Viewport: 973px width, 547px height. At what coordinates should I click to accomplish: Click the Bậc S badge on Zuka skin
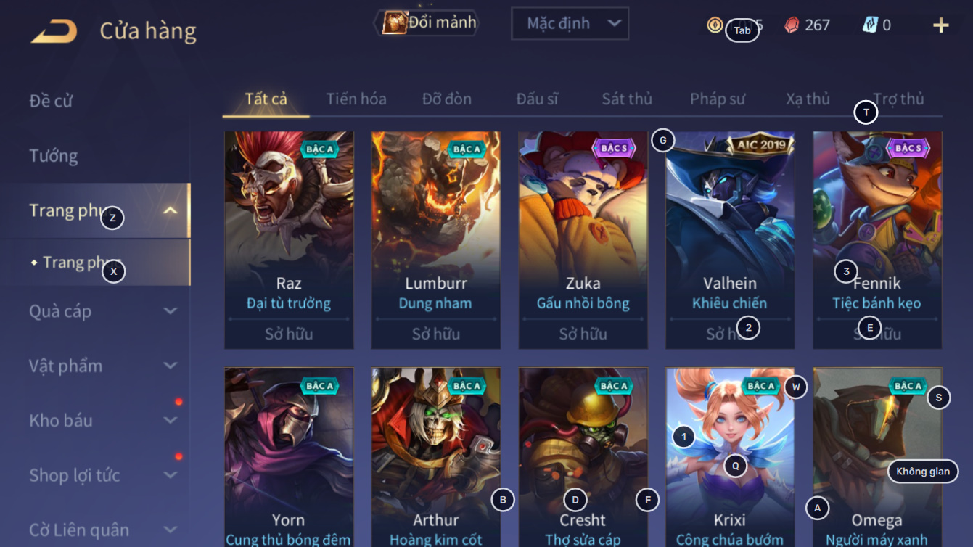[614, 148]
